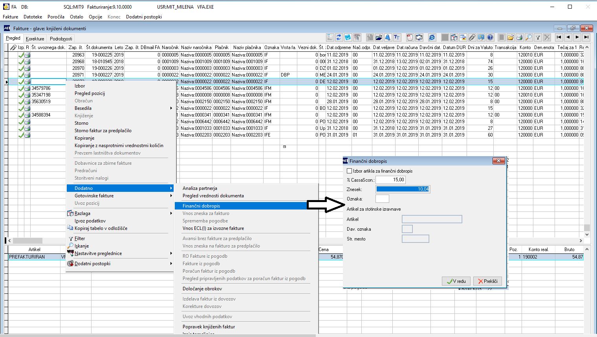The width and height of the screenshot is (597, 337).
Task: Click the paperclip attachments icon
Action: [472, 37]
